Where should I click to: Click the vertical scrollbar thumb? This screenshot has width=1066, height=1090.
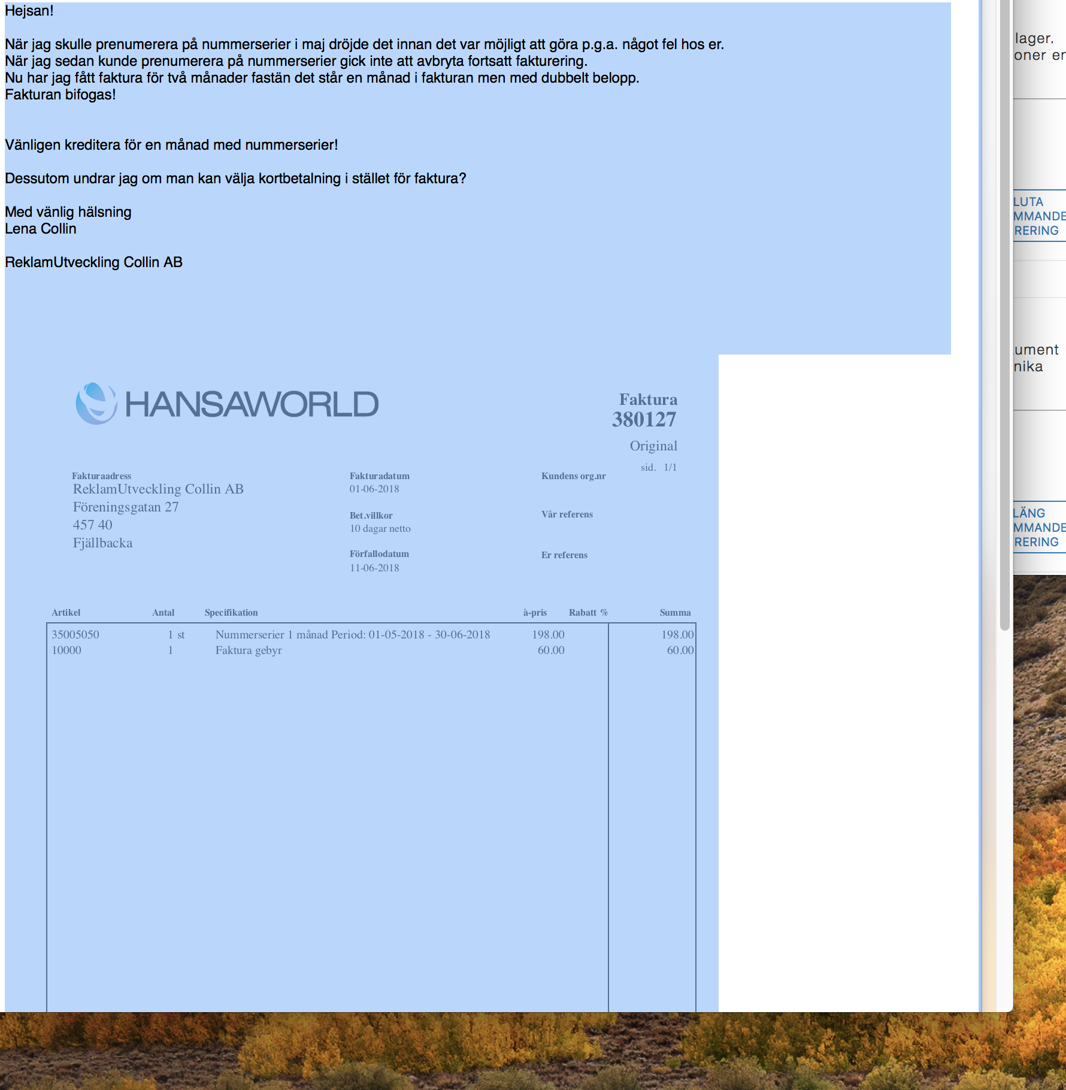click(1005, 315)
